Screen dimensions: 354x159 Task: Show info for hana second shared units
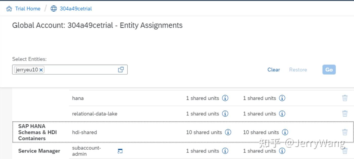tap(282, 98)
